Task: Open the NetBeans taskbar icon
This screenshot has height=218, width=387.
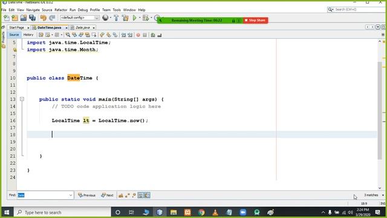Action: pos(160,213)
